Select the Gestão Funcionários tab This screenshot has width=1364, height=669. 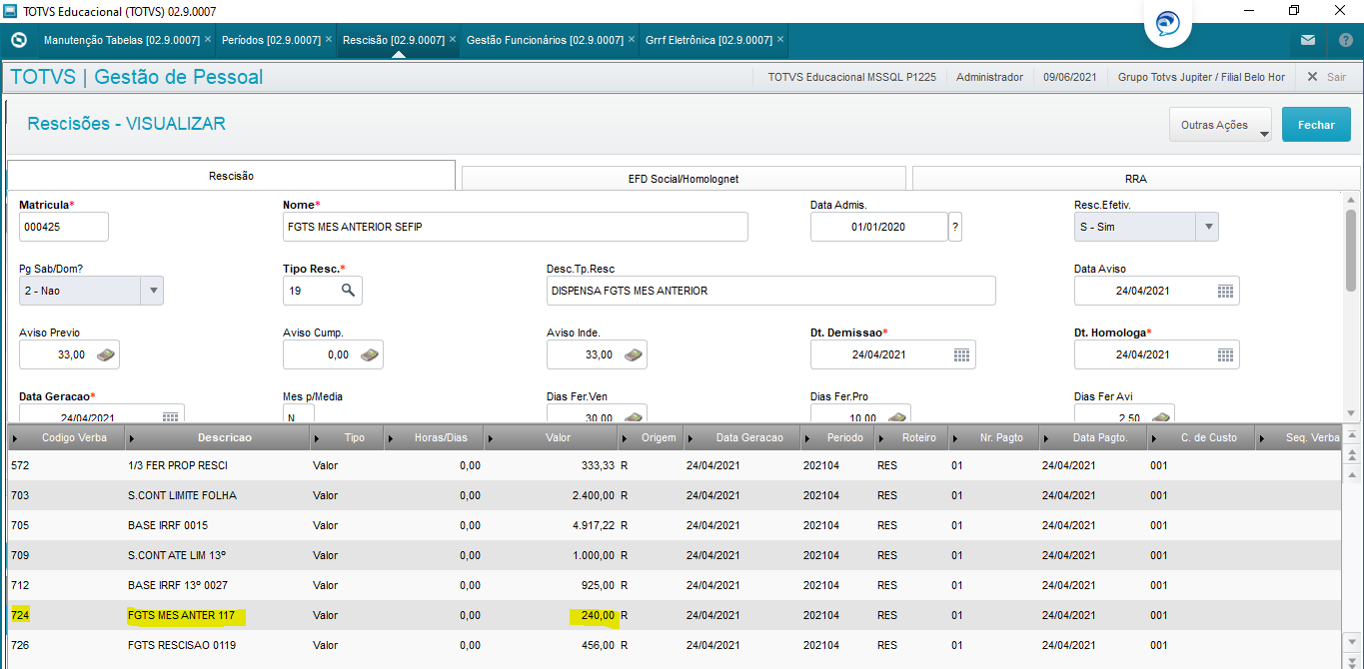point(545,40)
